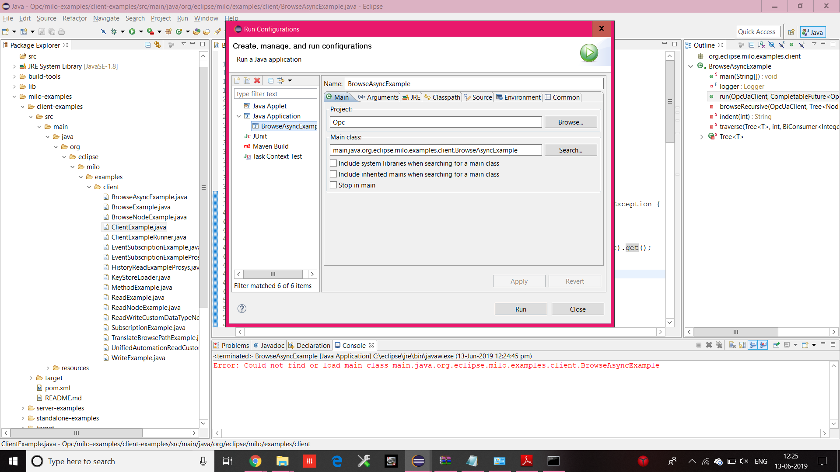
Task: Collapse Java Application tree node
Action: click(239, 116)
